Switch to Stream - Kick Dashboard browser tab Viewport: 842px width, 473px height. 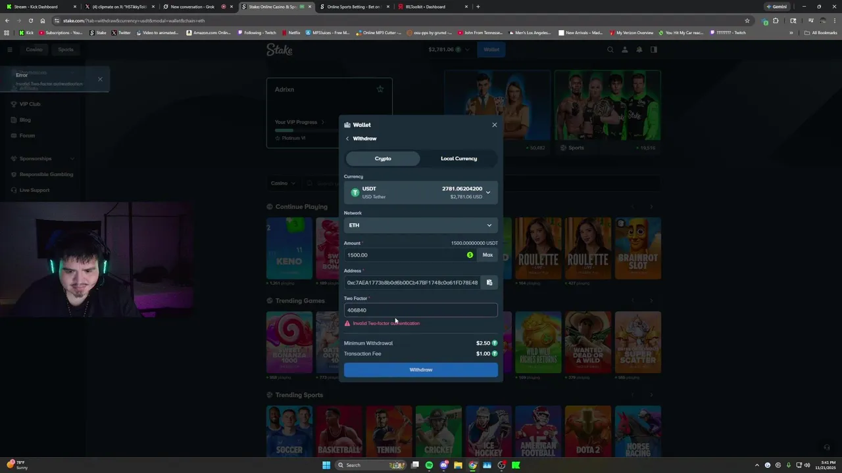point(40,7)
